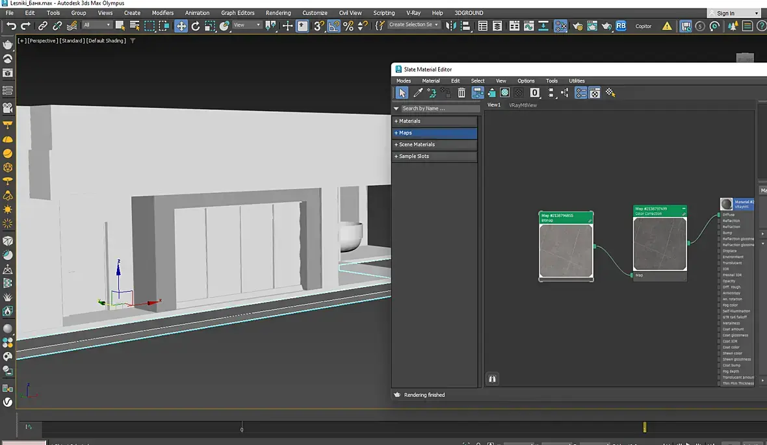Screen dimensions: 767x445
Task: Click the Copitor toolbar button
Action: (643, 26)
